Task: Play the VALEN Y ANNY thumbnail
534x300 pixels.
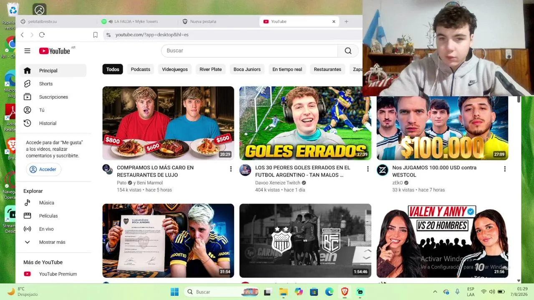Action: coord(442,240)
